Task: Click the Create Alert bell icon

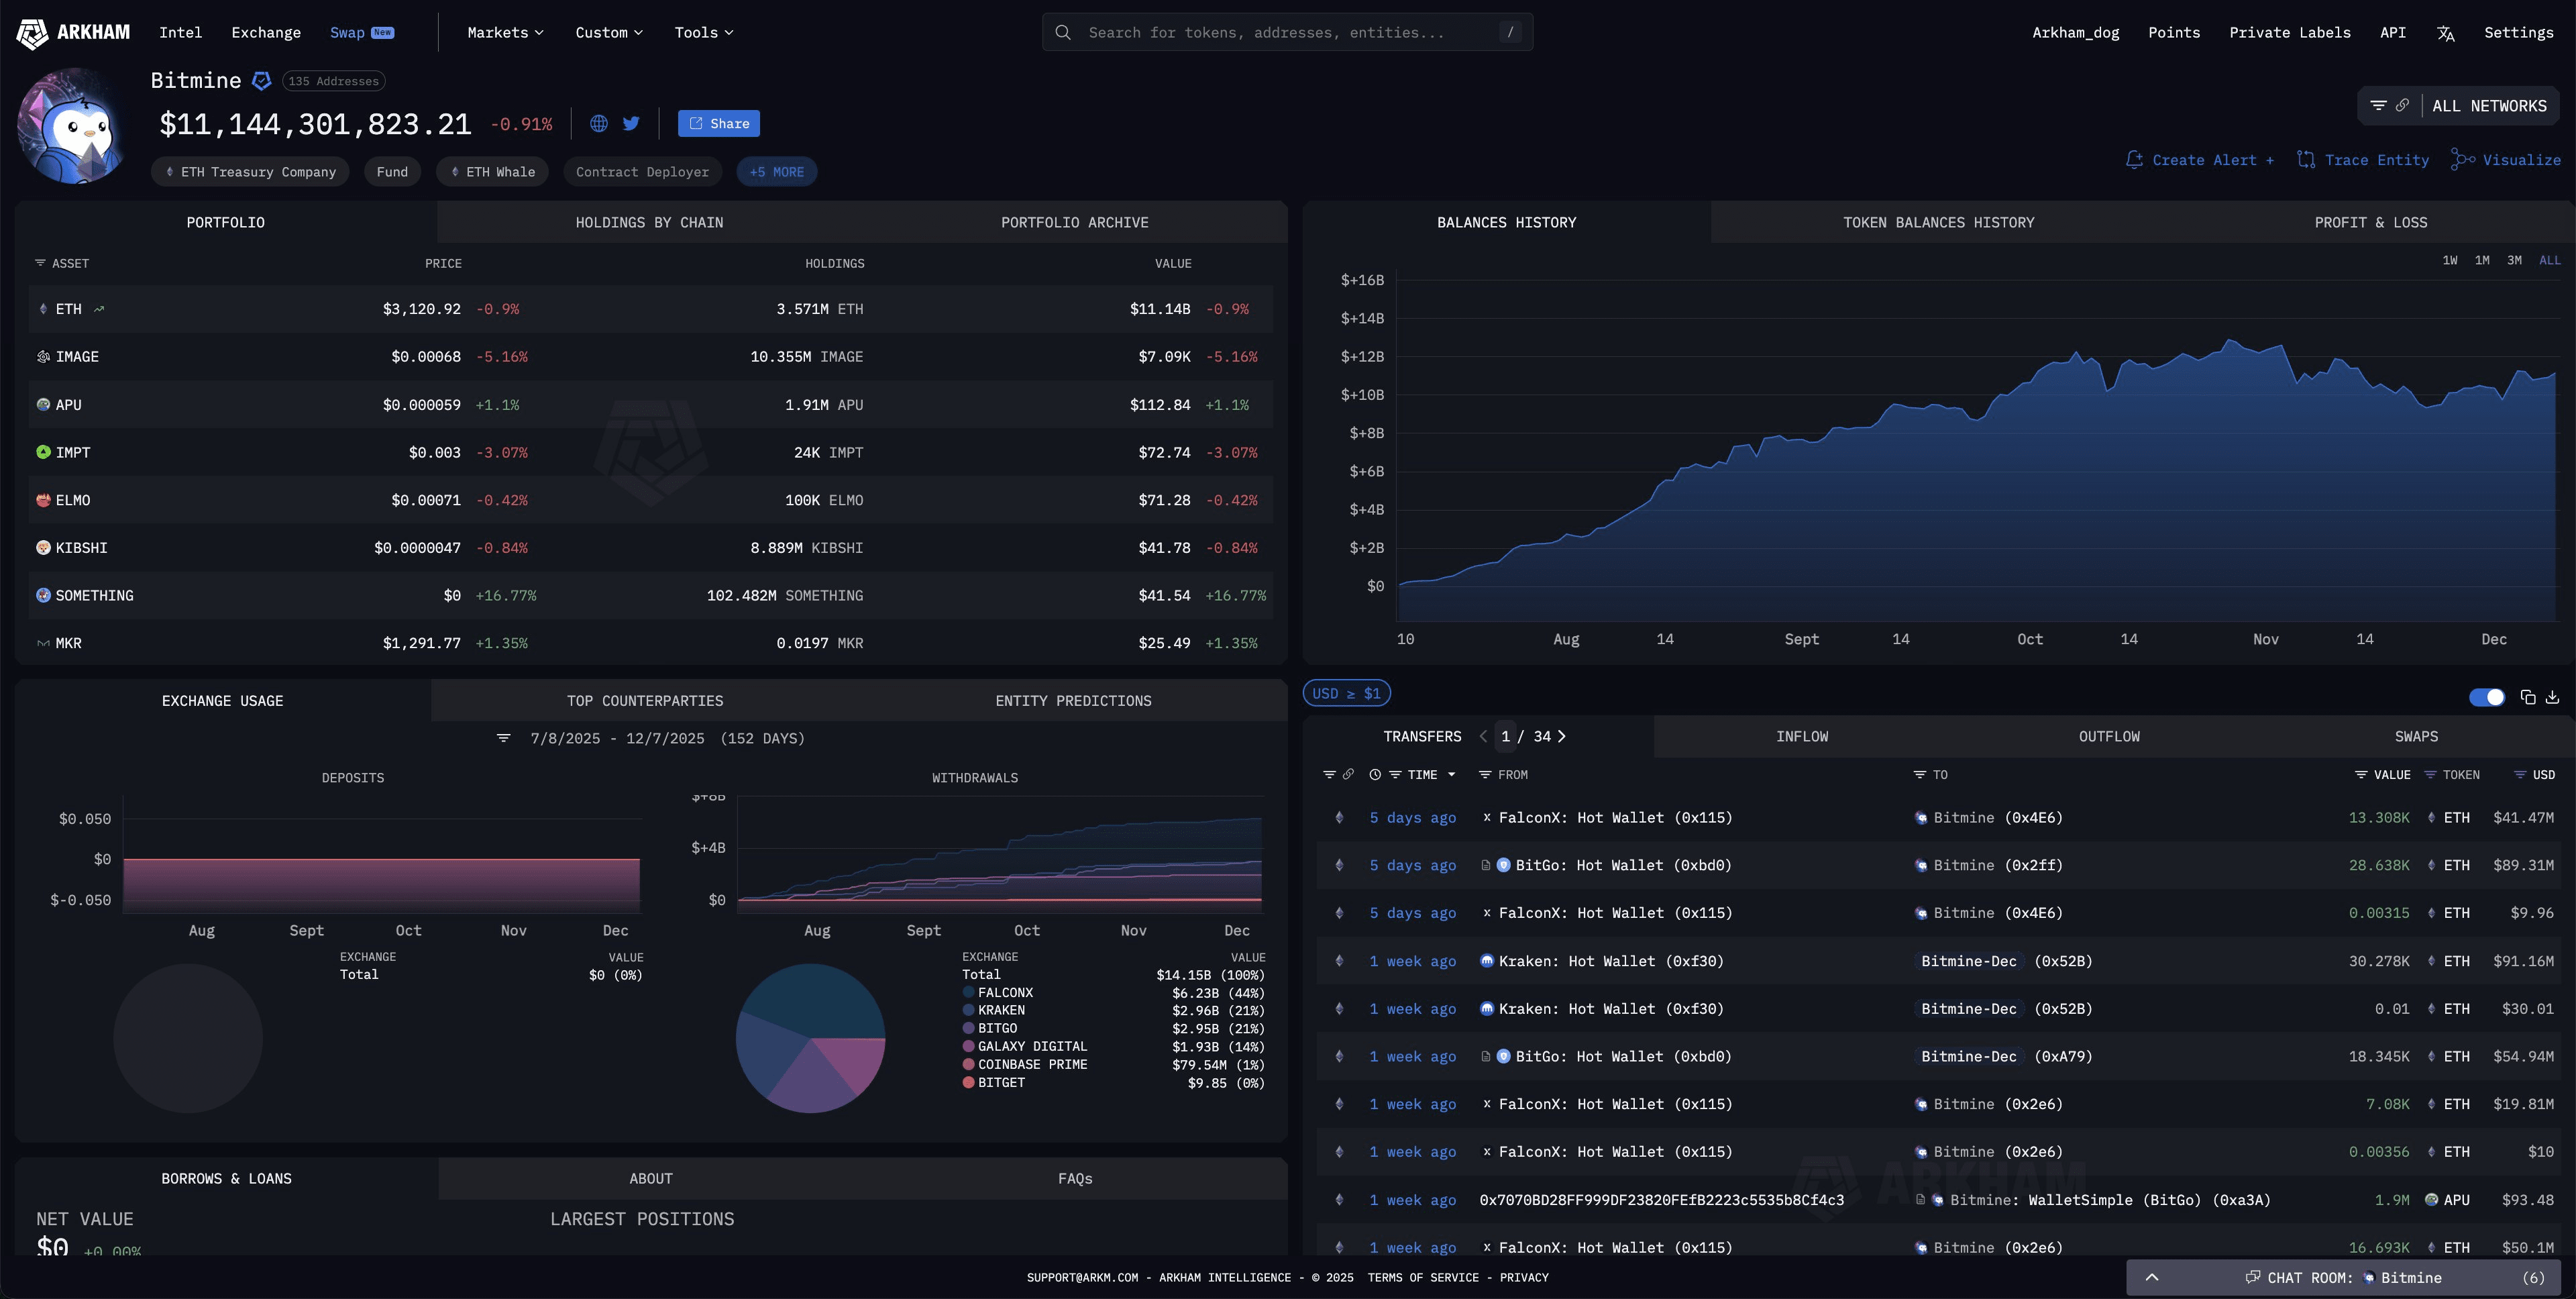Action: click(x=2134, y=160)
